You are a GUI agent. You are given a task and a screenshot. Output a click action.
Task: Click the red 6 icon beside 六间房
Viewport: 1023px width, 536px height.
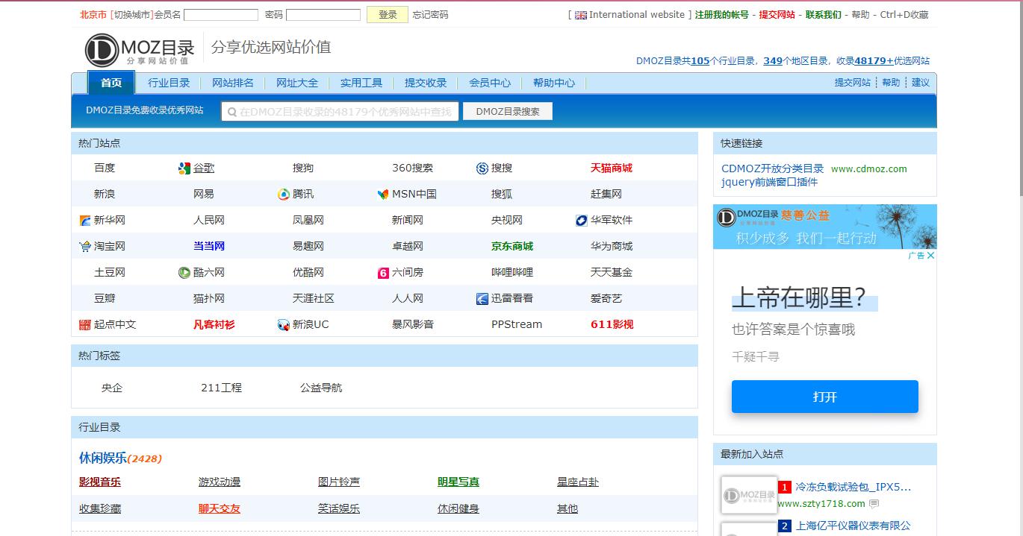coord(383,273)
